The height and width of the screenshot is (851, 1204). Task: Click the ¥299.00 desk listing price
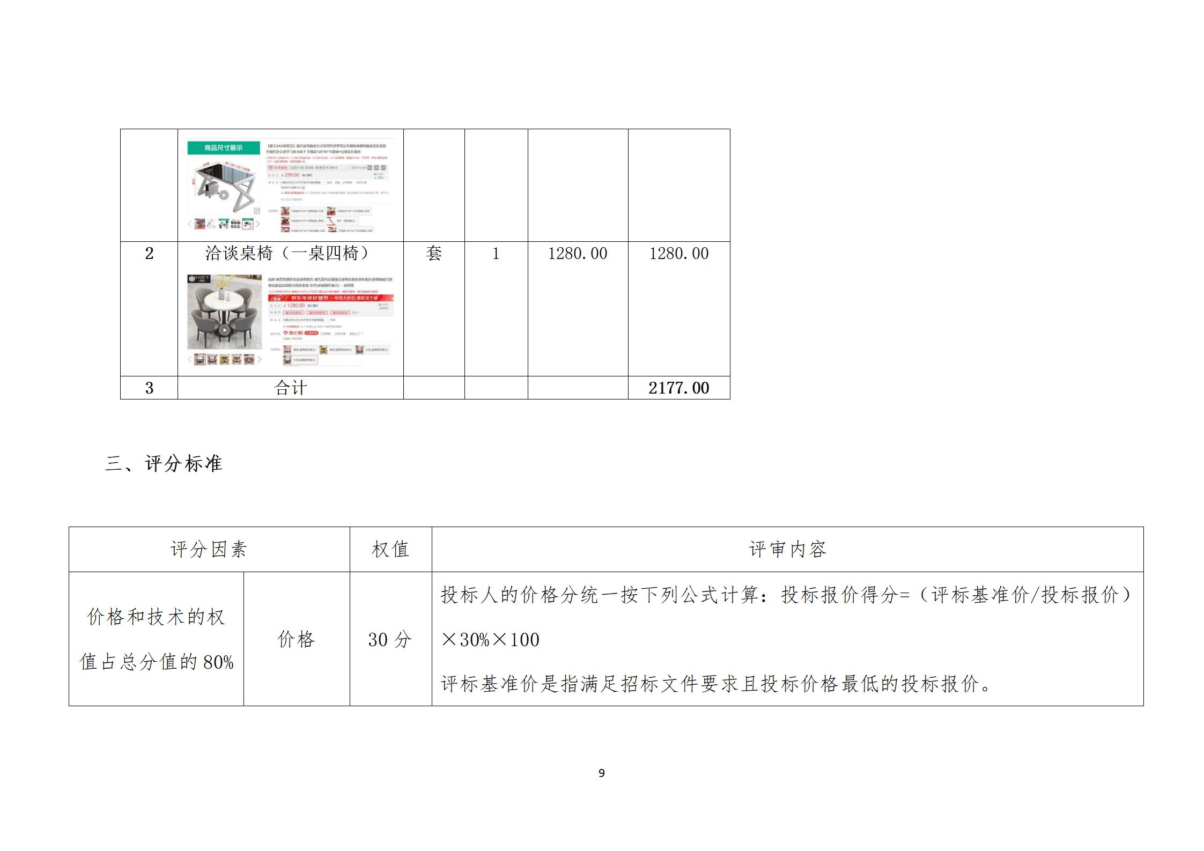(291, 175)
